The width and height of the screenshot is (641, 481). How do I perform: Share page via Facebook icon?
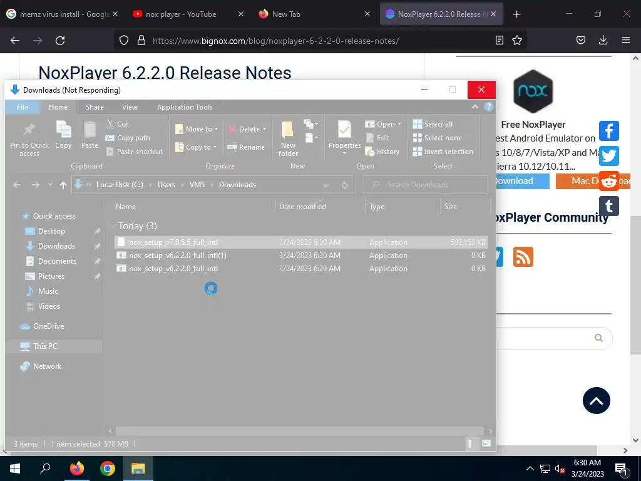[x=608, y=131]
